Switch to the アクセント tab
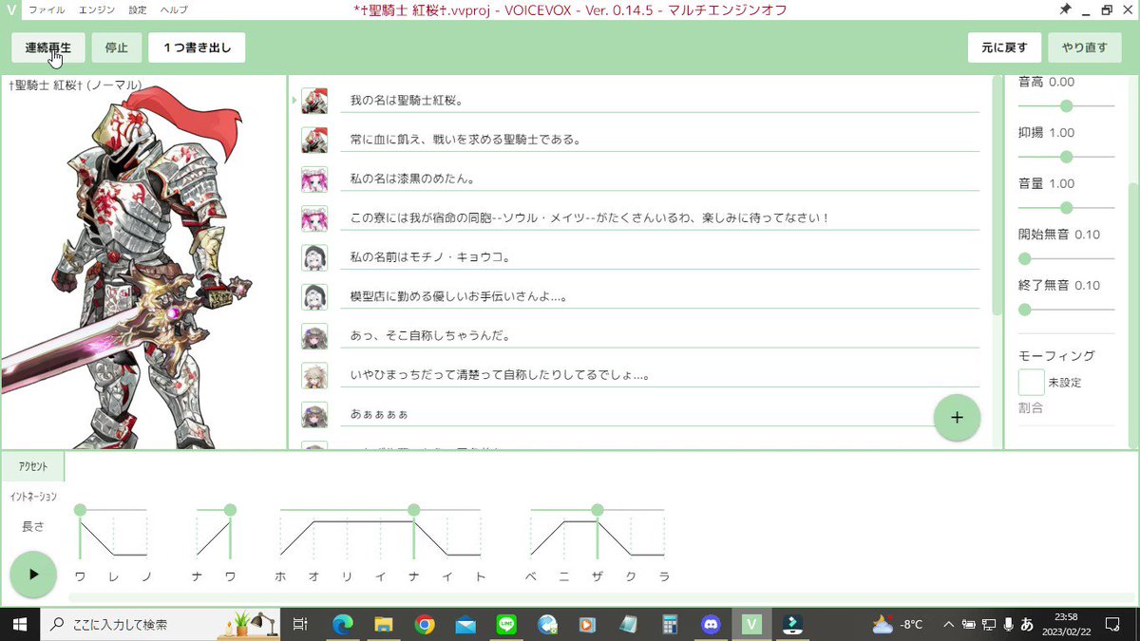 click(32, 466)
